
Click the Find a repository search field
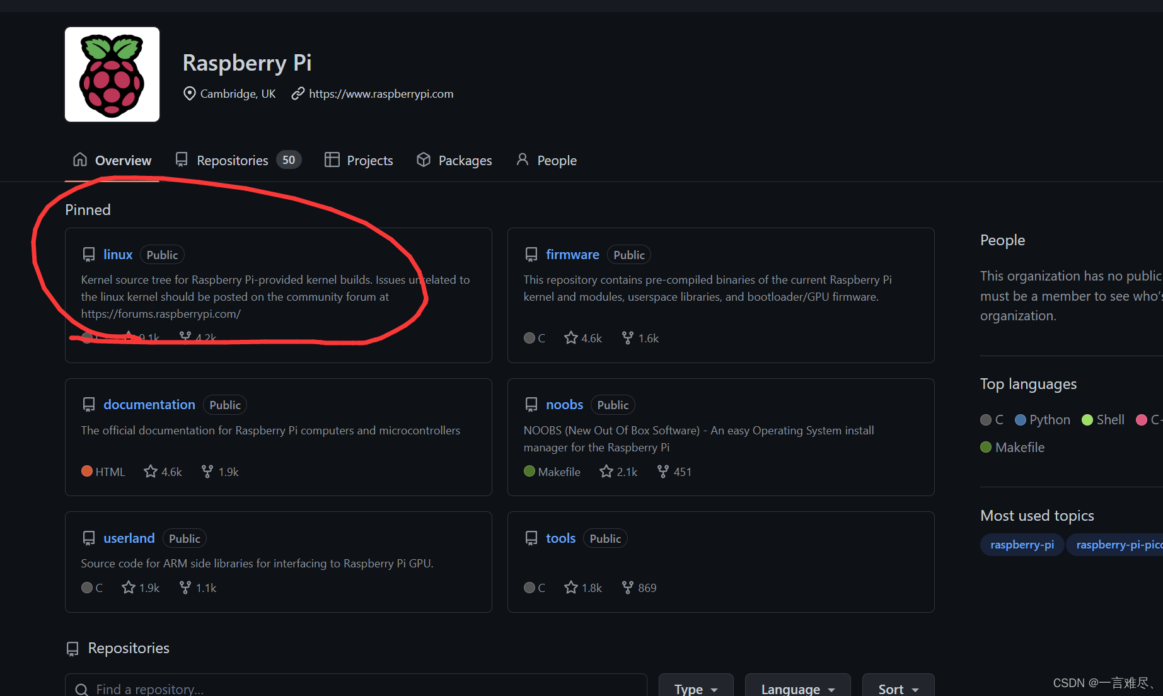pyautogui.click(x=356, y=687)
